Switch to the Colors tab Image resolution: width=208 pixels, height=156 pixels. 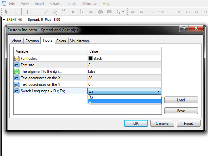pos(61,41)
